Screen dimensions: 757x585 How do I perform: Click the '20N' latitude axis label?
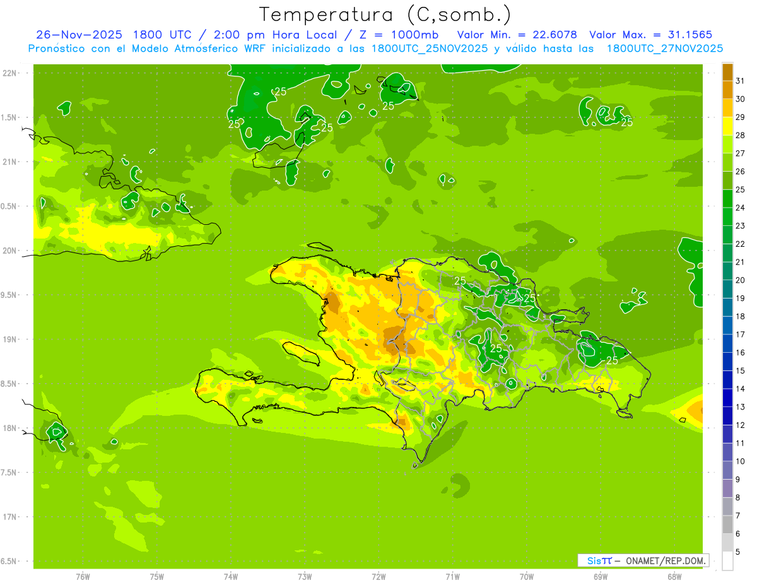coord(9,251)
